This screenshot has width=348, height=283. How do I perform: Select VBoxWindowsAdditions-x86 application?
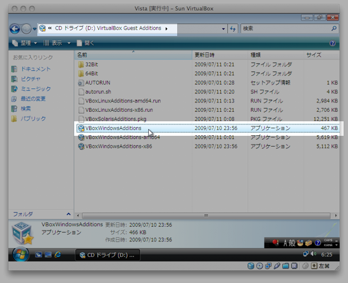point(115,147)
